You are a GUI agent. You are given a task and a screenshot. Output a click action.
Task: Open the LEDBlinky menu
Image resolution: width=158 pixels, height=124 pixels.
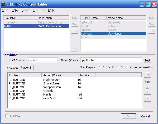39,10
